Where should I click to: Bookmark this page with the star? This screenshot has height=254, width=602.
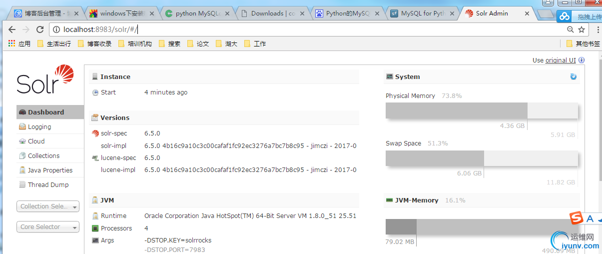click(581, 29)
